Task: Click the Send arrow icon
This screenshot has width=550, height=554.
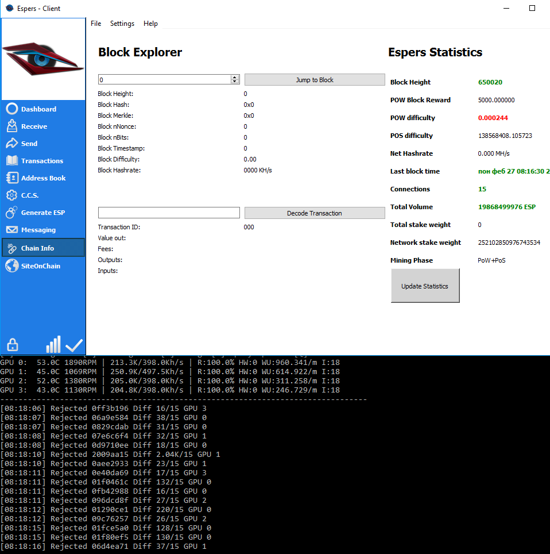Action: tap(11, 143)
